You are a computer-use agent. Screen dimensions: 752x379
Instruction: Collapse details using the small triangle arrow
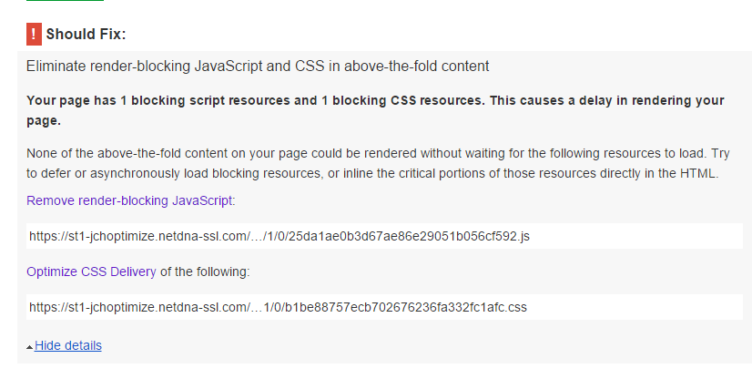pos(30,347)
